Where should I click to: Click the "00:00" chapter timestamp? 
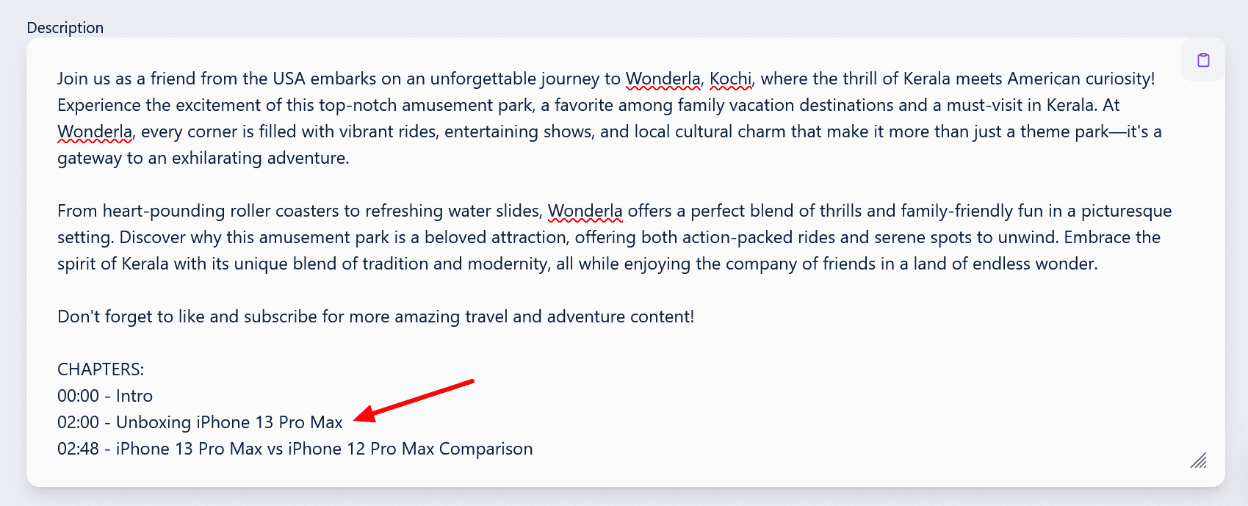coord(79,396)
